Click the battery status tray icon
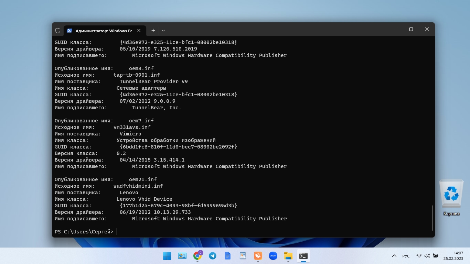 436,256
